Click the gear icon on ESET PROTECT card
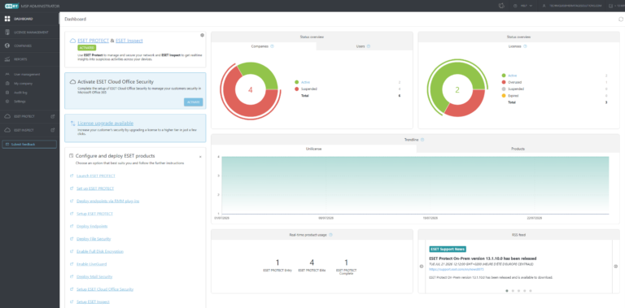The width and height of the screenshot is (625, 308). [202, 35]
